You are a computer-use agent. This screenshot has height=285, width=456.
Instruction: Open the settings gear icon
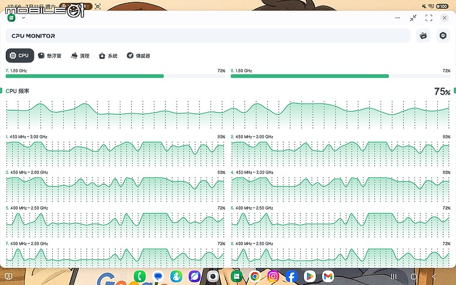coord(443,36)
